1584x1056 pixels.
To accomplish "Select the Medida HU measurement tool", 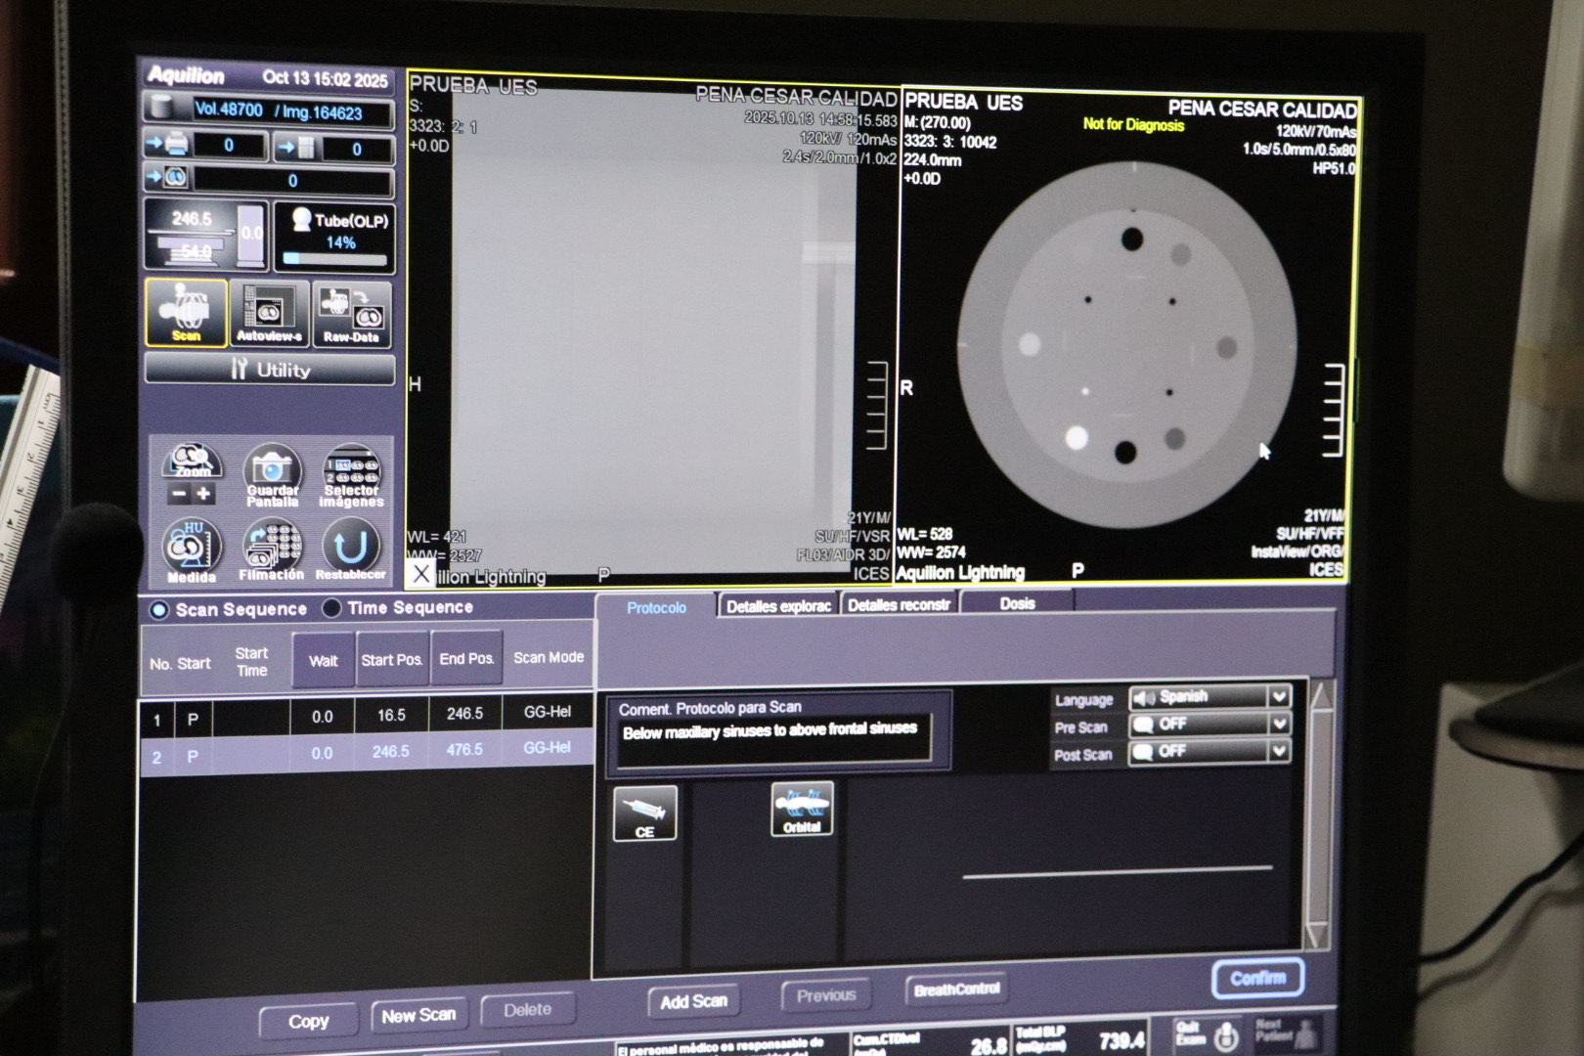I will point(191,550).
